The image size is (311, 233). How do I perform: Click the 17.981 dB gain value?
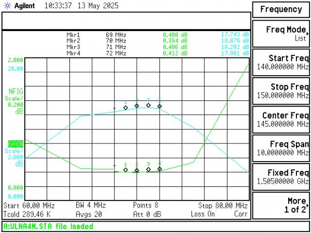(235, 53)
